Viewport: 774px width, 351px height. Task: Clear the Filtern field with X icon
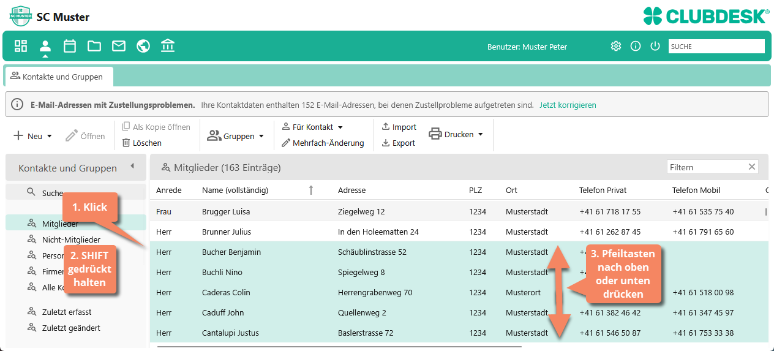(x=752, y=167)
